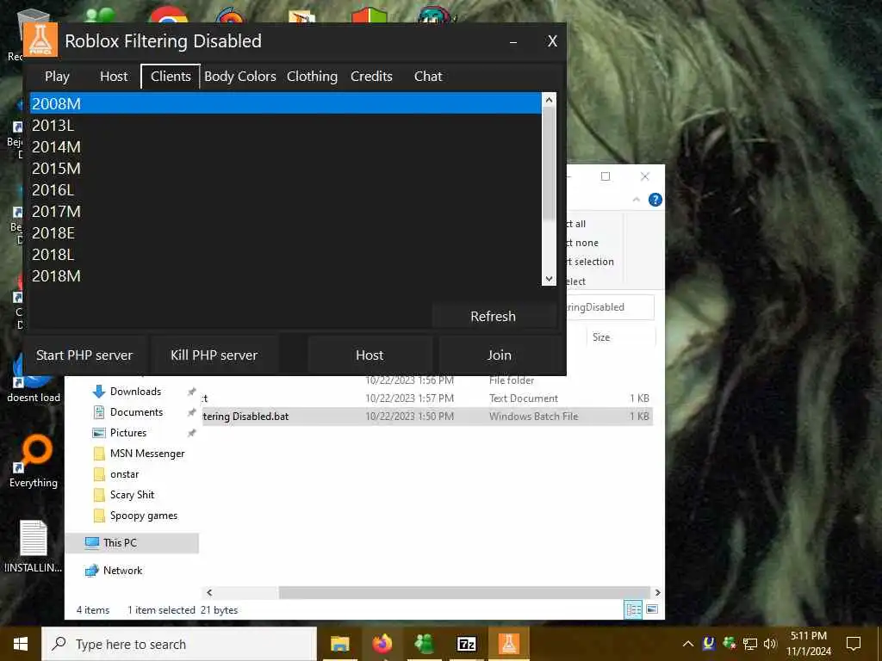The image size is (882, 661).
Task: Click File Explorer horizontal scroll right arrow
Action: pyautogui.click(x=657, y=592)
